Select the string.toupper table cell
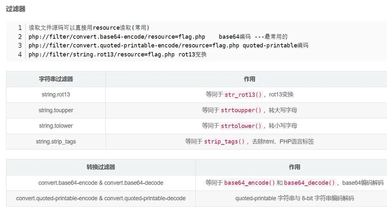The width and height of the screenshot is (387, 207). (56, 110)
